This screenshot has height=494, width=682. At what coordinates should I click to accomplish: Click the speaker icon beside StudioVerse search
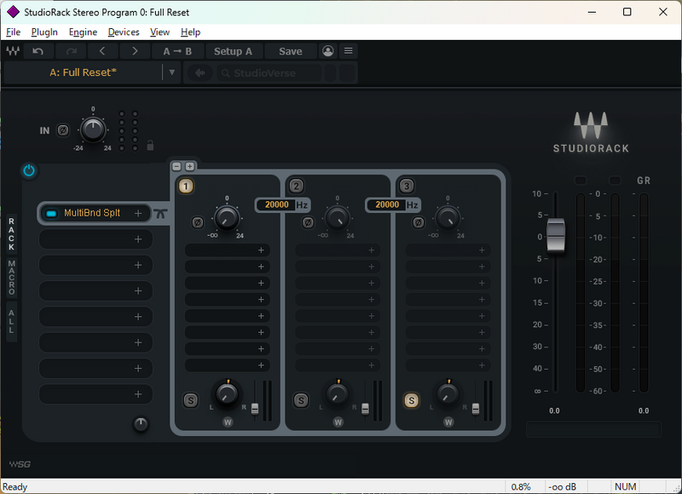200,72
